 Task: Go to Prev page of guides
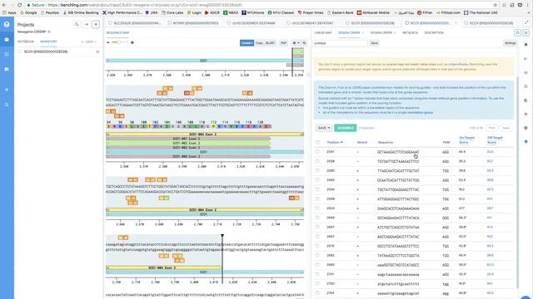click(491, 128)
